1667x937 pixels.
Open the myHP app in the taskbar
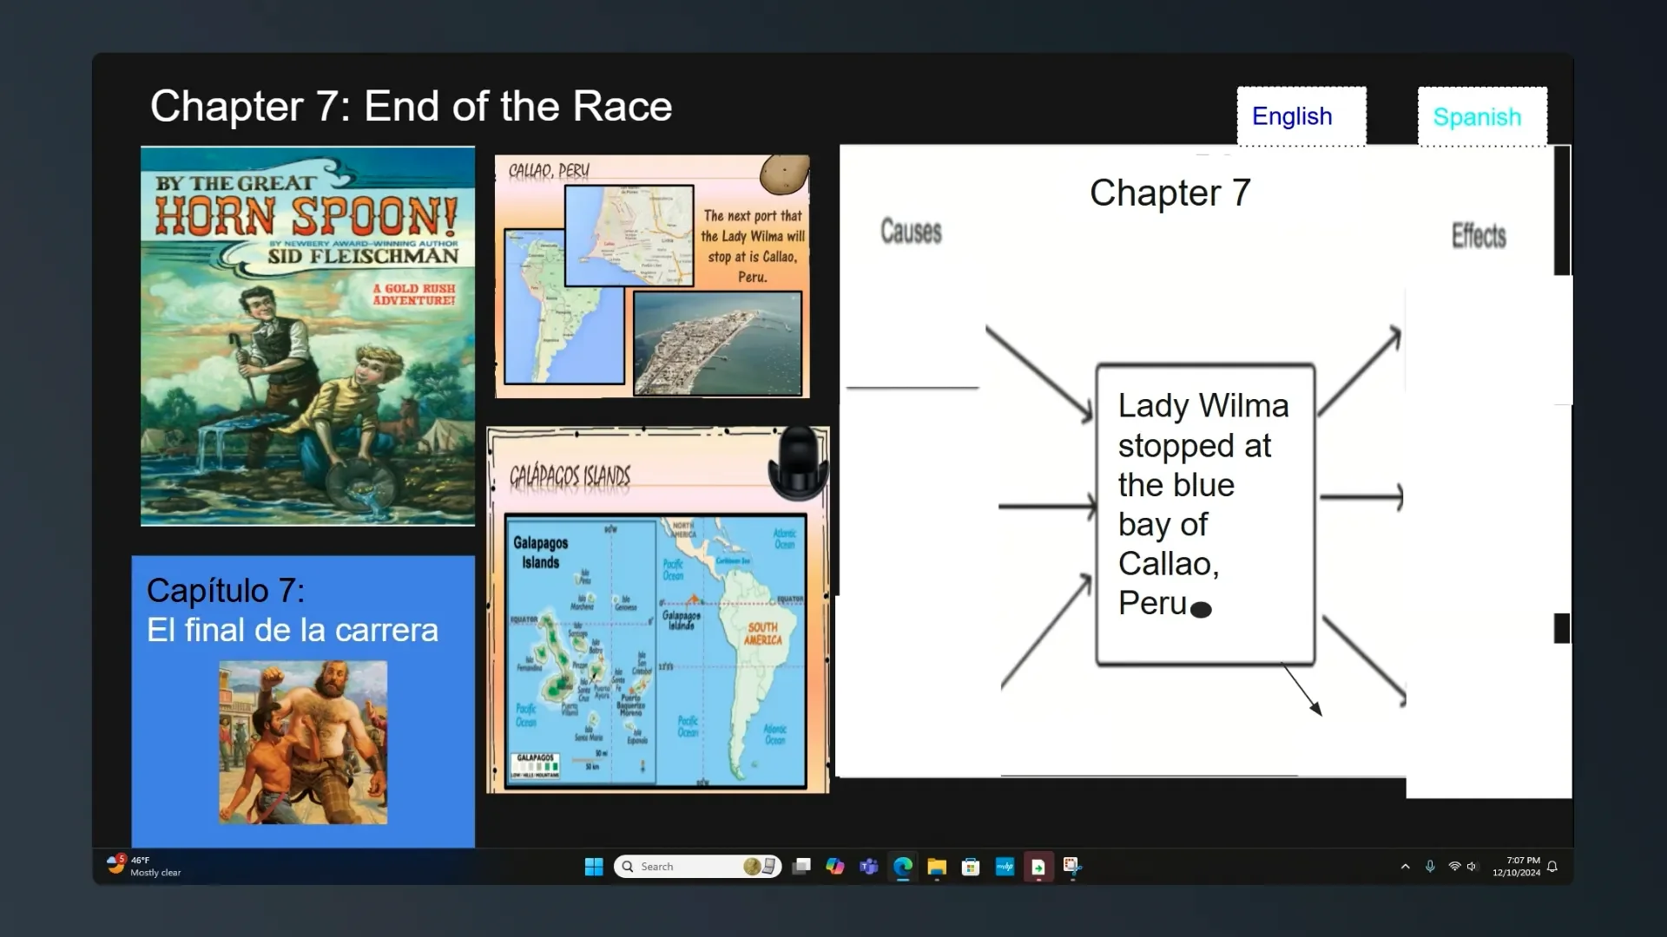pos(1005,867)
